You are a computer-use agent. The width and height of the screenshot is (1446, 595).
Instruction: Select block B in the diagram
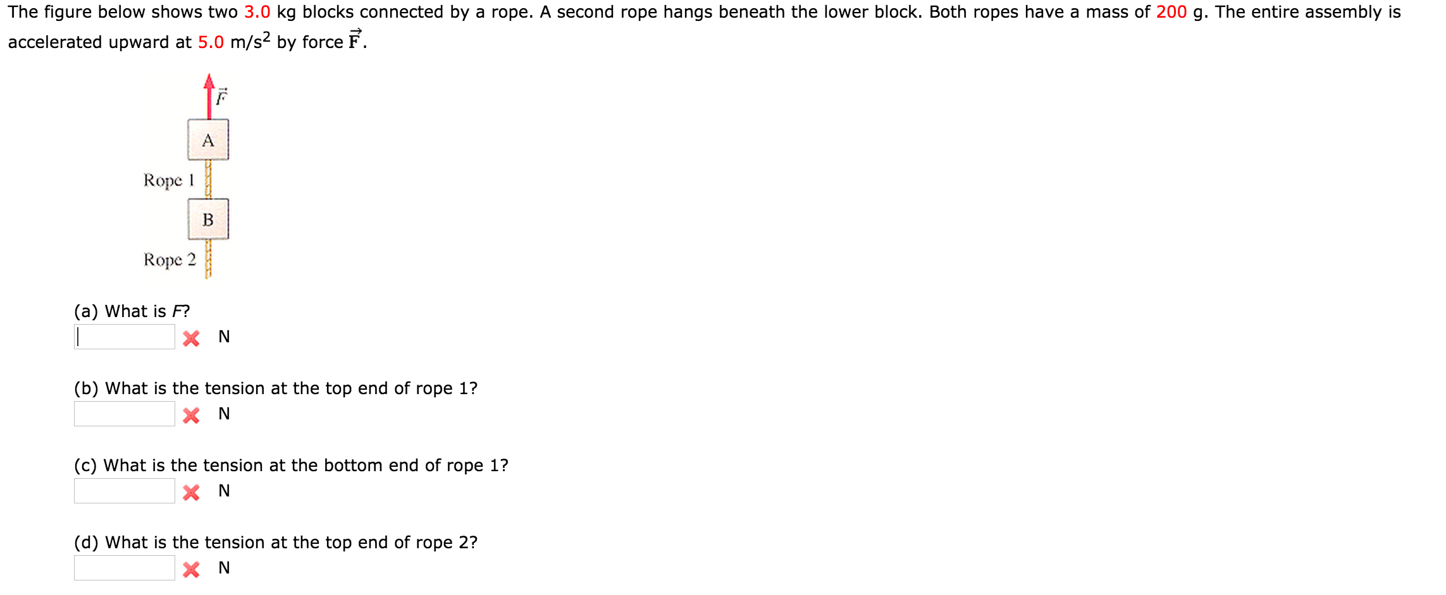coord(208,220)
